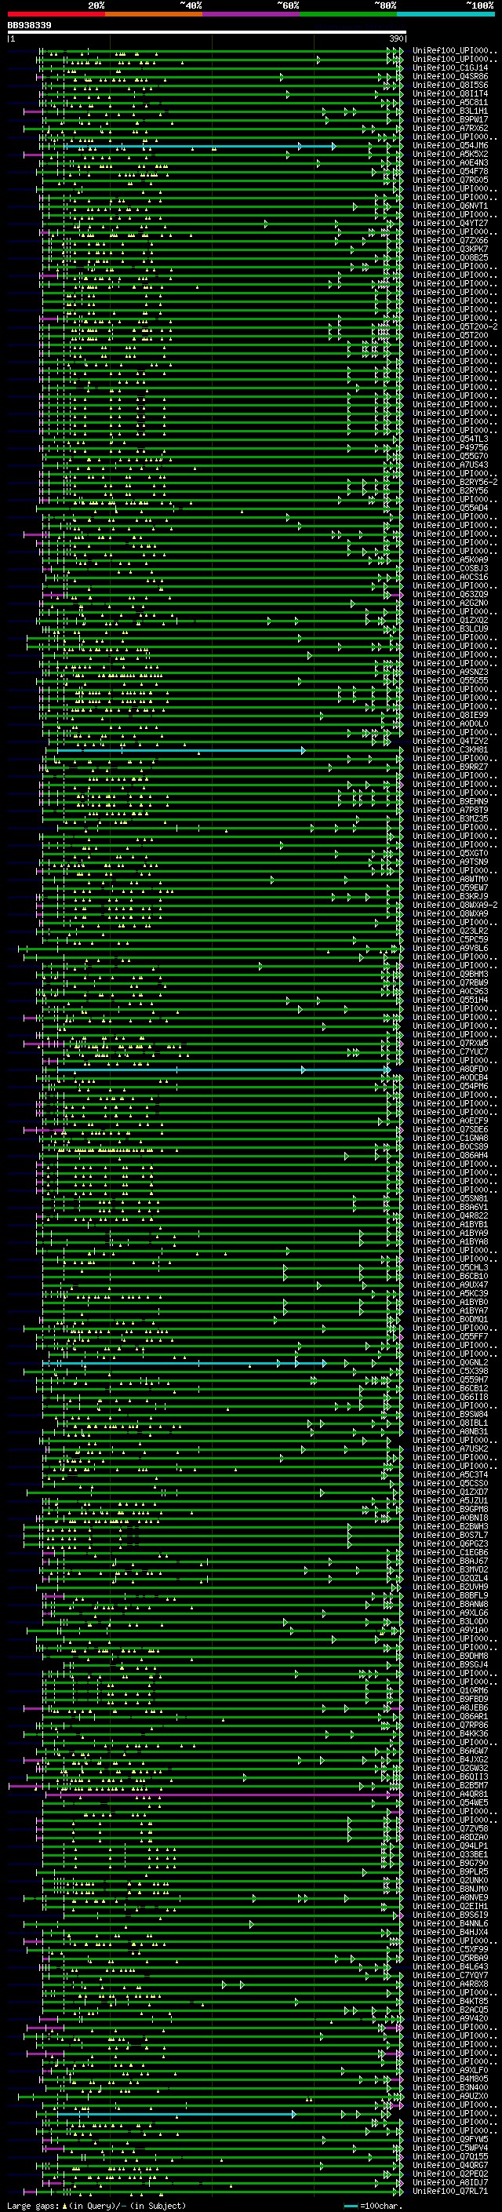The image size is (502, 2212).
Task: Select the UniRef100_B3LCU9 label
Action: (450, 629)
